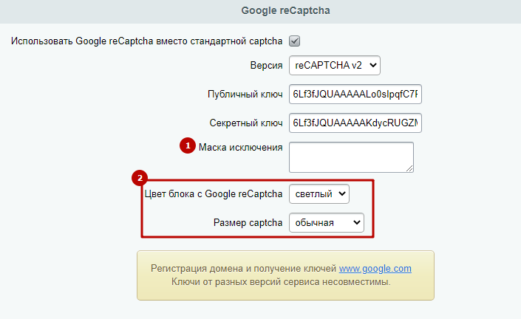Focus the Секретный ключ input field
The width and height of the screenshot is (521, 319).
(355, 123)
